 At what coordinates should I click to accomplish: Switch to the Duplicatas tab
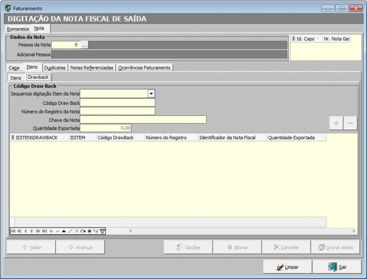pos(55,68)
